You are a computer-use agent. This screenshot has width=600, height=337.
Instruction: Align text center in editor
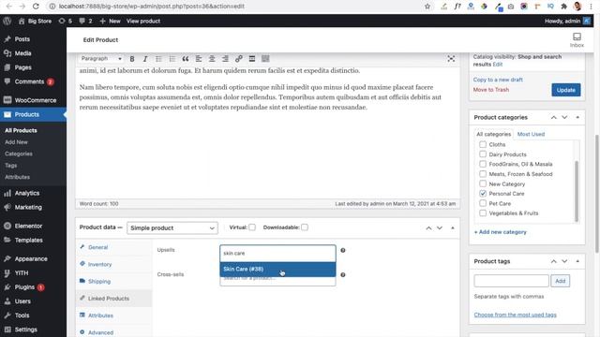click(x=212, y=59)
